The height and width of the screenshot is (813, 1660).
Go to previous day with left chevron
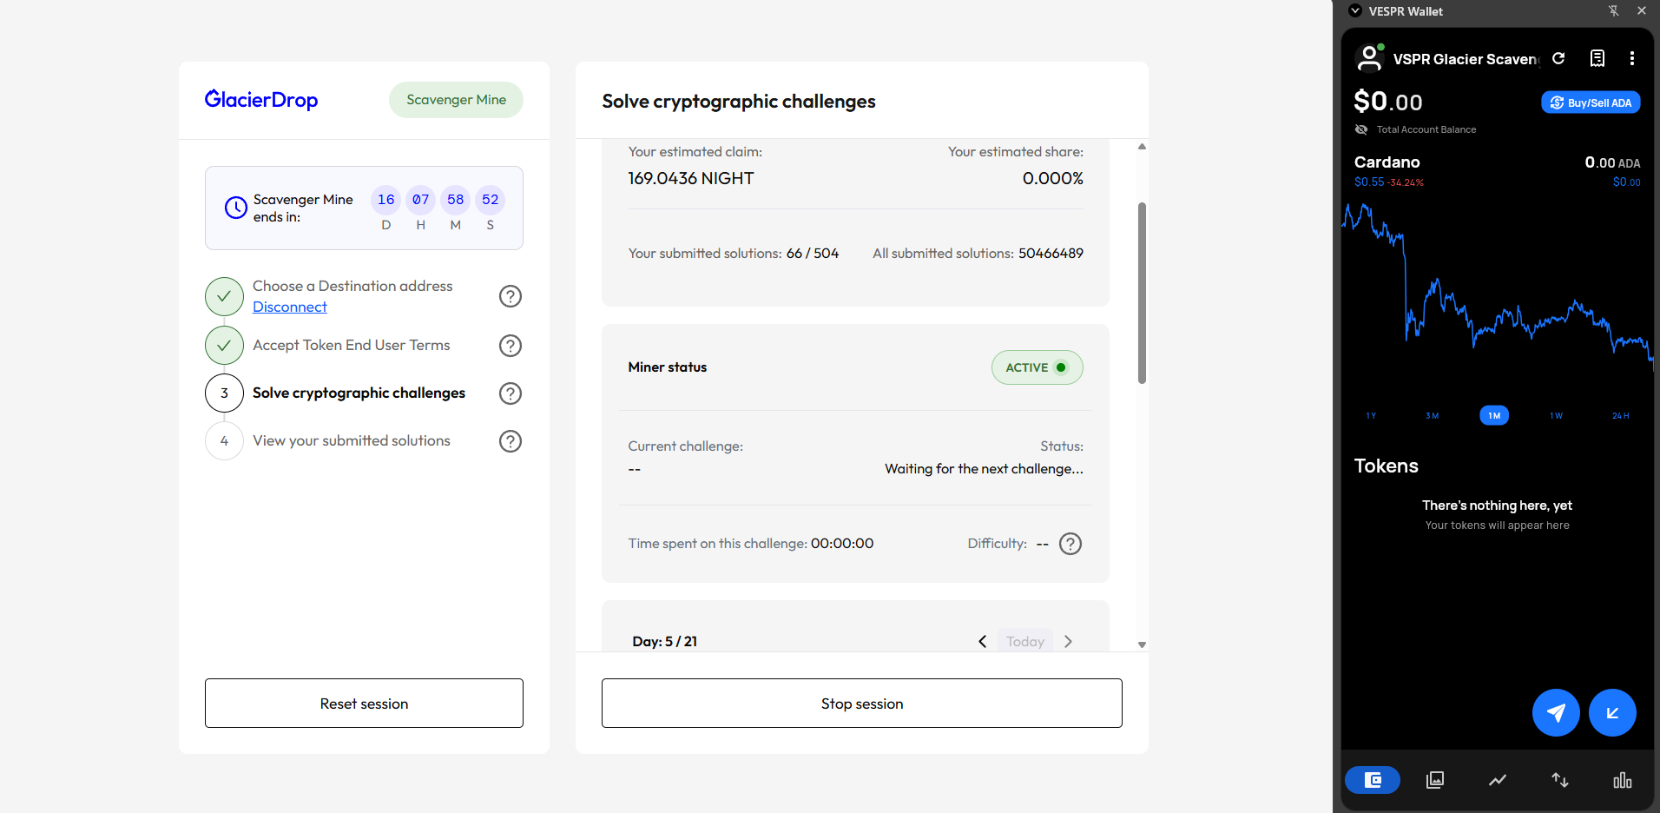point(982,641)
